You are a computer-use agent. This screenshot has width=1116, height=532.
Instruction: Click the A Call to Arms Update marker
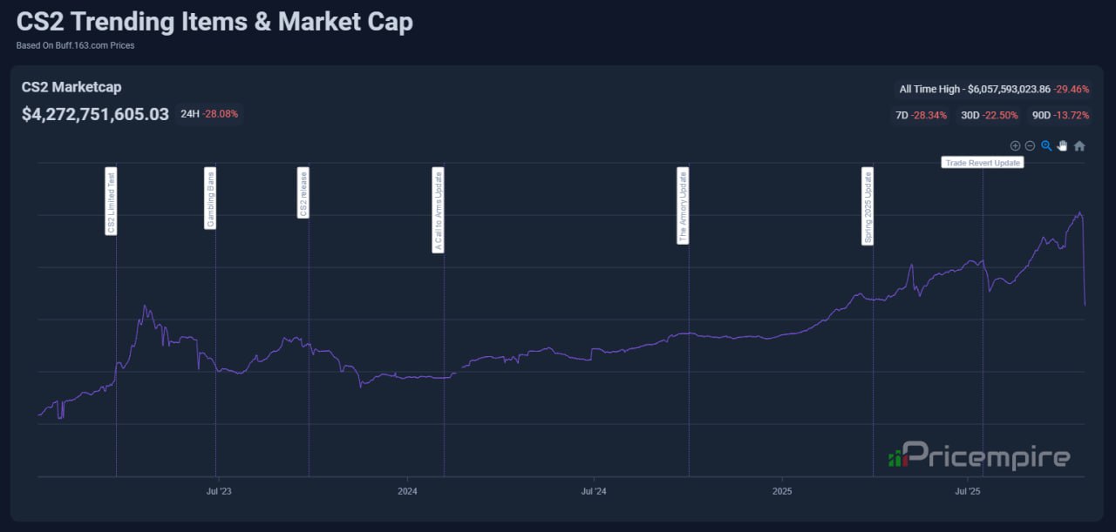tap(439, 210)
